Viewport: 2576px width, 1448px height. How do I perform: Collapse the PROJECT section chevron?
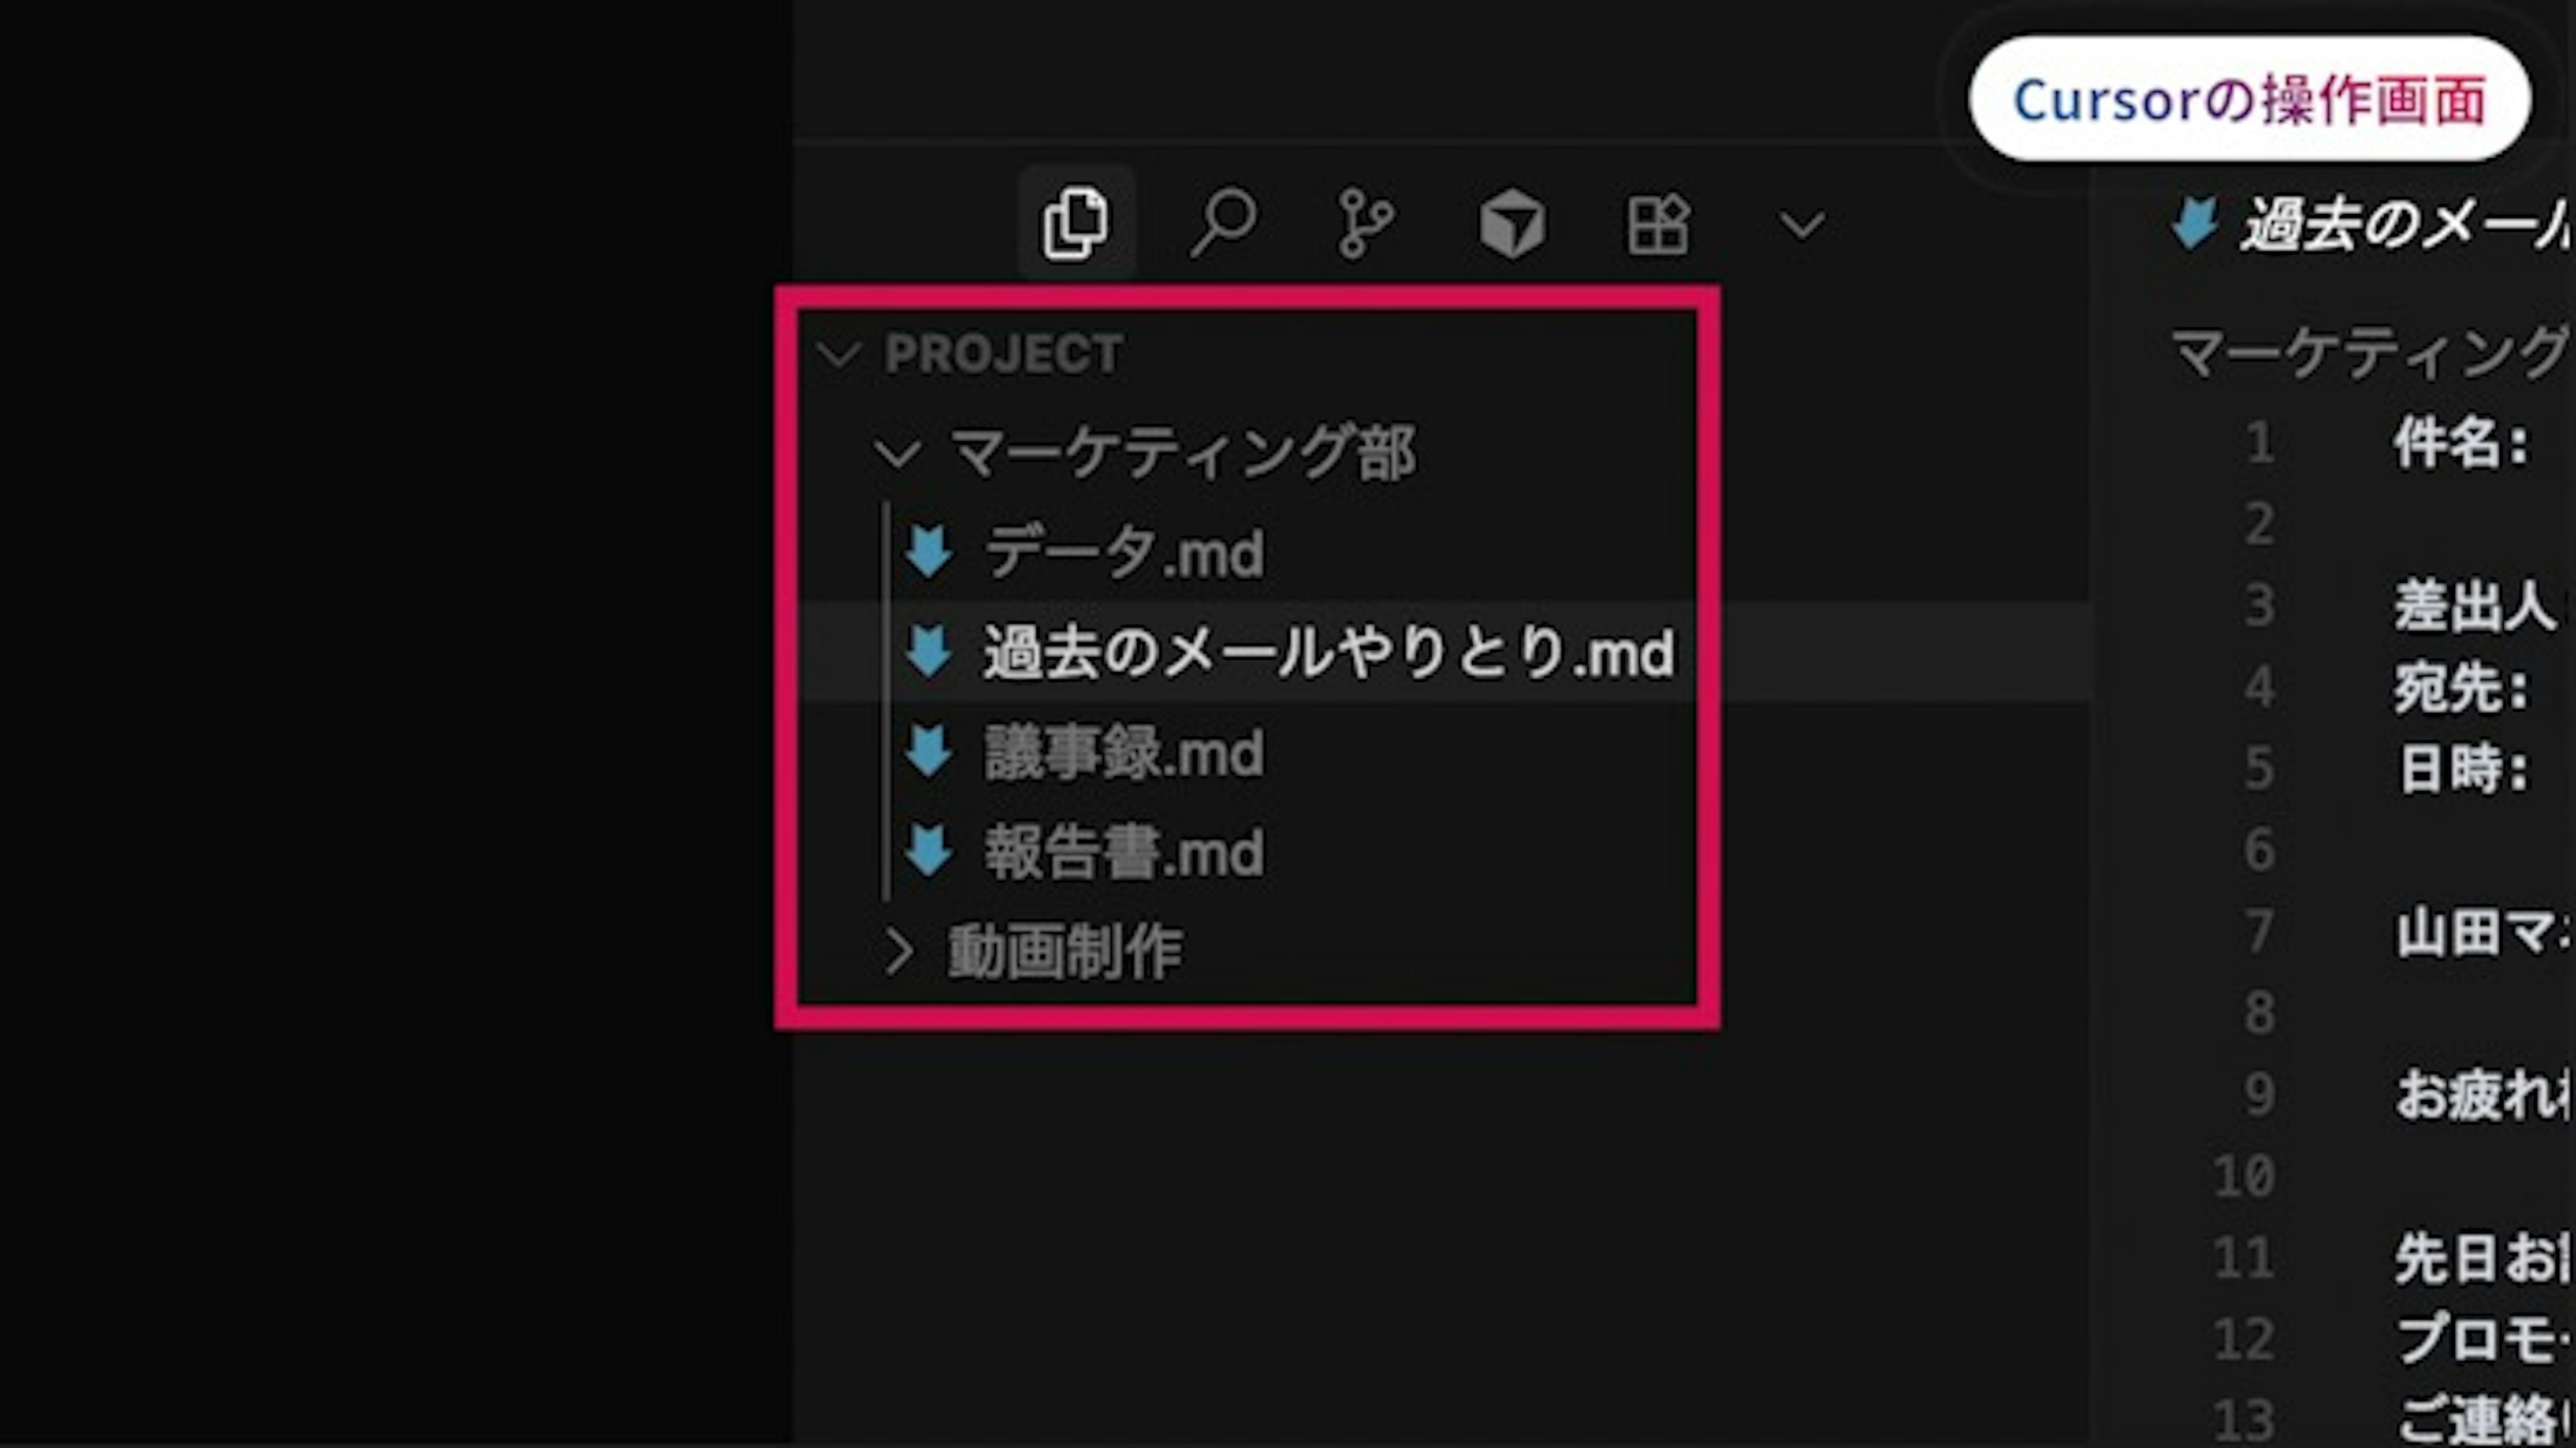838,354
